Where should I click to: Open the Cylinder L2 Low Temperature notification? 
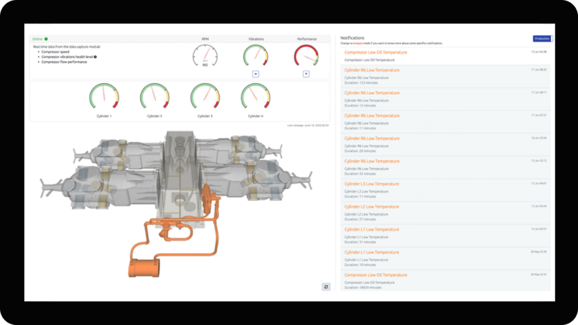tap(371, 207)
